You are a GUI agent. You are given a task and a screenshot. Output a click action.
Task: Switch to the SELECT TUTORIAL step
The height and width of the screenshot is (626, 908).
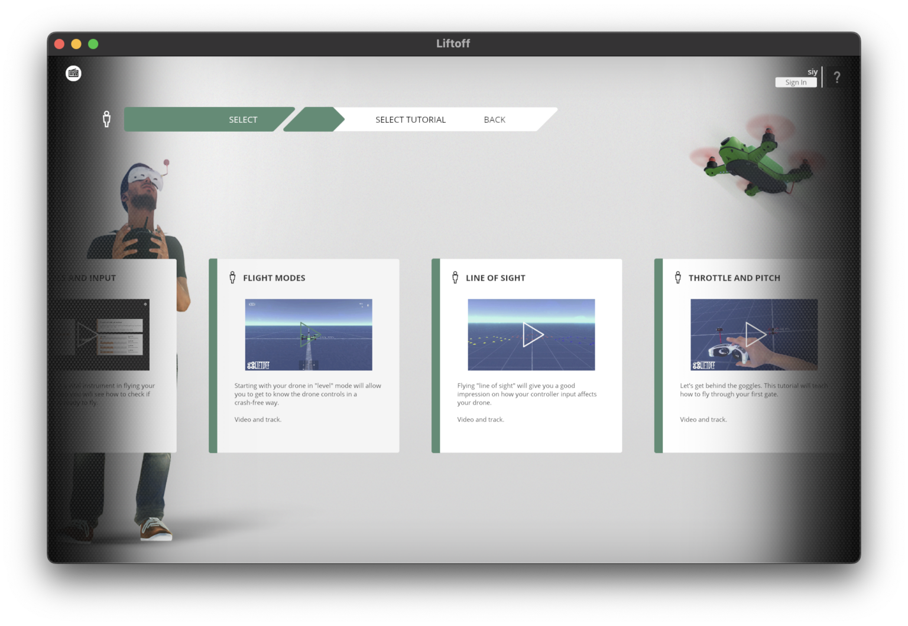[410, 119]
